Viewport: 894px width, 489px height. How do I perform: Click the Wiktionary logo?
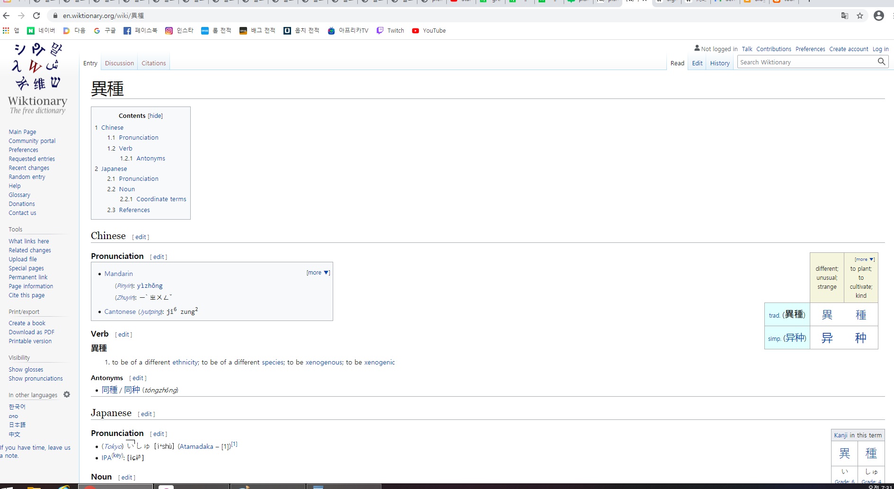pyautogui.click(x=38, y=79)
